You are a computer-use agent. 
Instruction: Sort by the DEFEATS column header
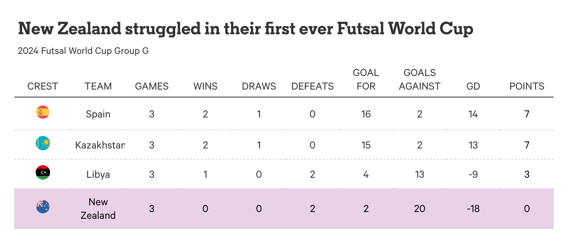[313, 86]
